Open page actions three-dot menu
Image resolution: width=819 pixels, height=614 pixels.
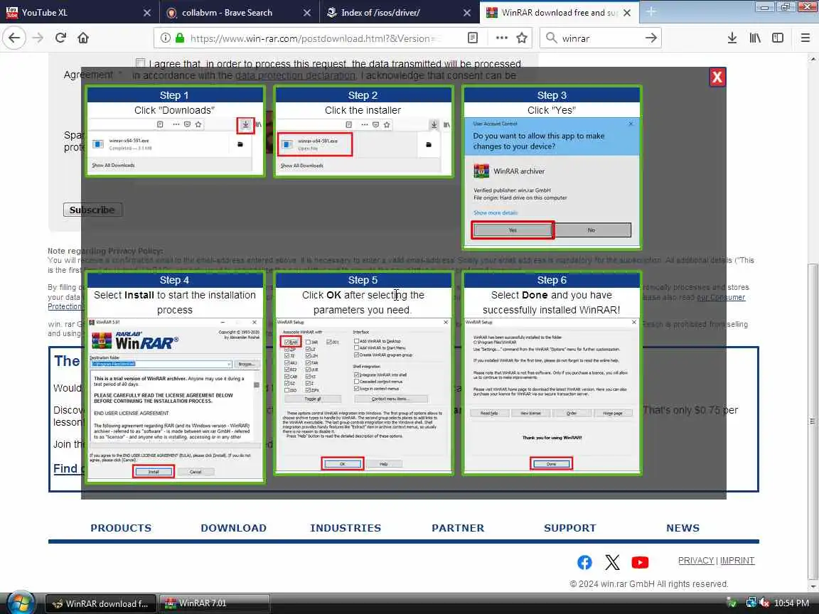501,38
